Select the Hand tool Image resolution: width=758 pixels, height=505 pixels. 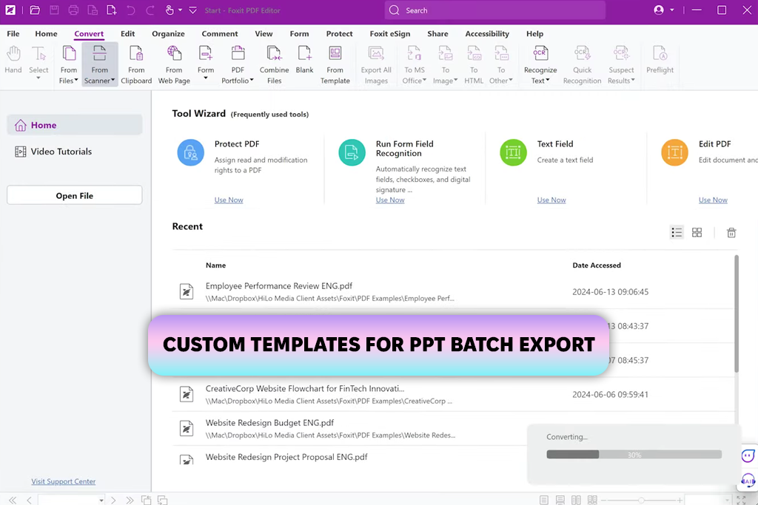(13, 60)
